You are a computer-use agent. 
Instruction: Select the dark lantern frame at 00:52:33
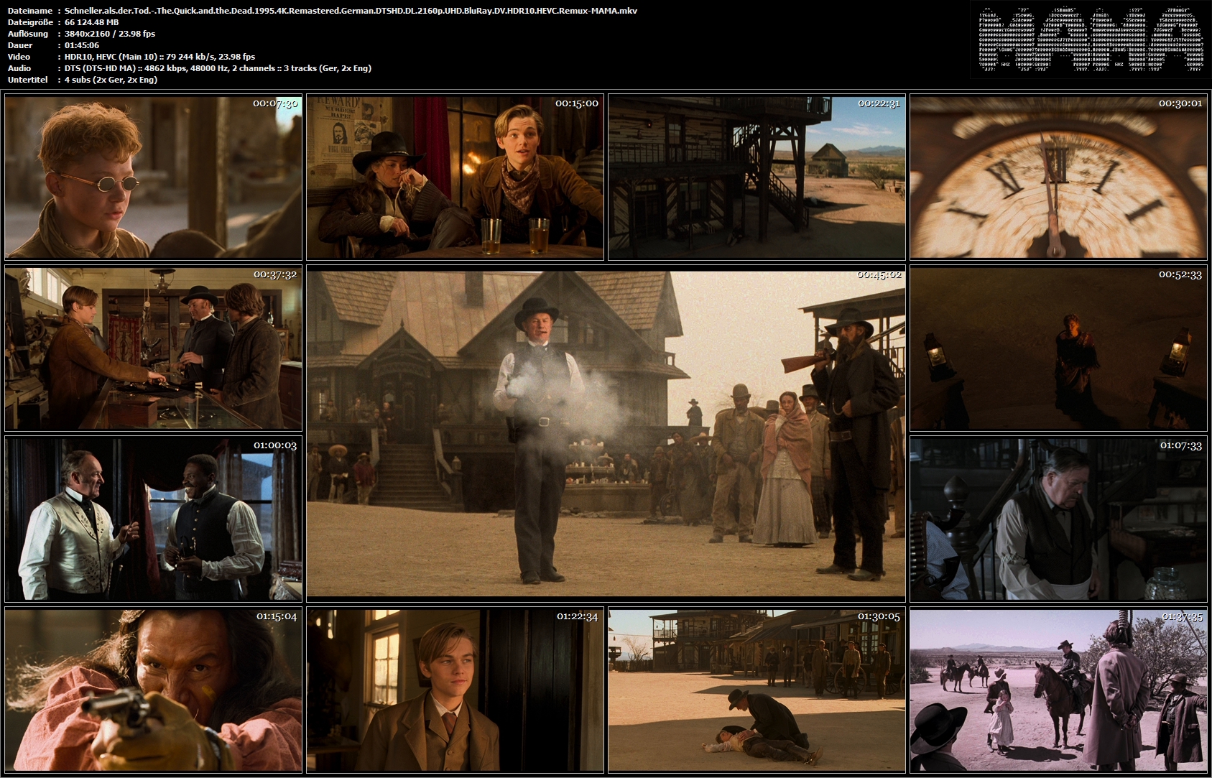1058,348
